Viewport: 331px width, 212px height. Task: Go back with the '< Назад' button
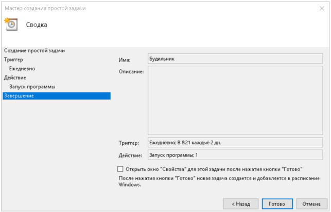click(x=240, y=204)
